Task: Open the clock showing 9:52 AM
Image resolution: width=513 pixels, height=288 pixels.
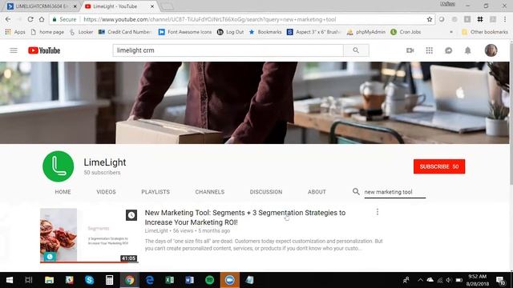Action: click(478, 280)
